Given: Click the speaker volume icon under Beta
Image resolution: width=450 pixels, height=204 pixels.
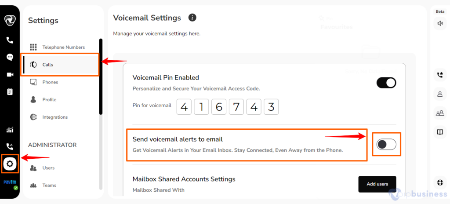Looking at the screenshot, I should pyautogui.click(x=440, y=24).
